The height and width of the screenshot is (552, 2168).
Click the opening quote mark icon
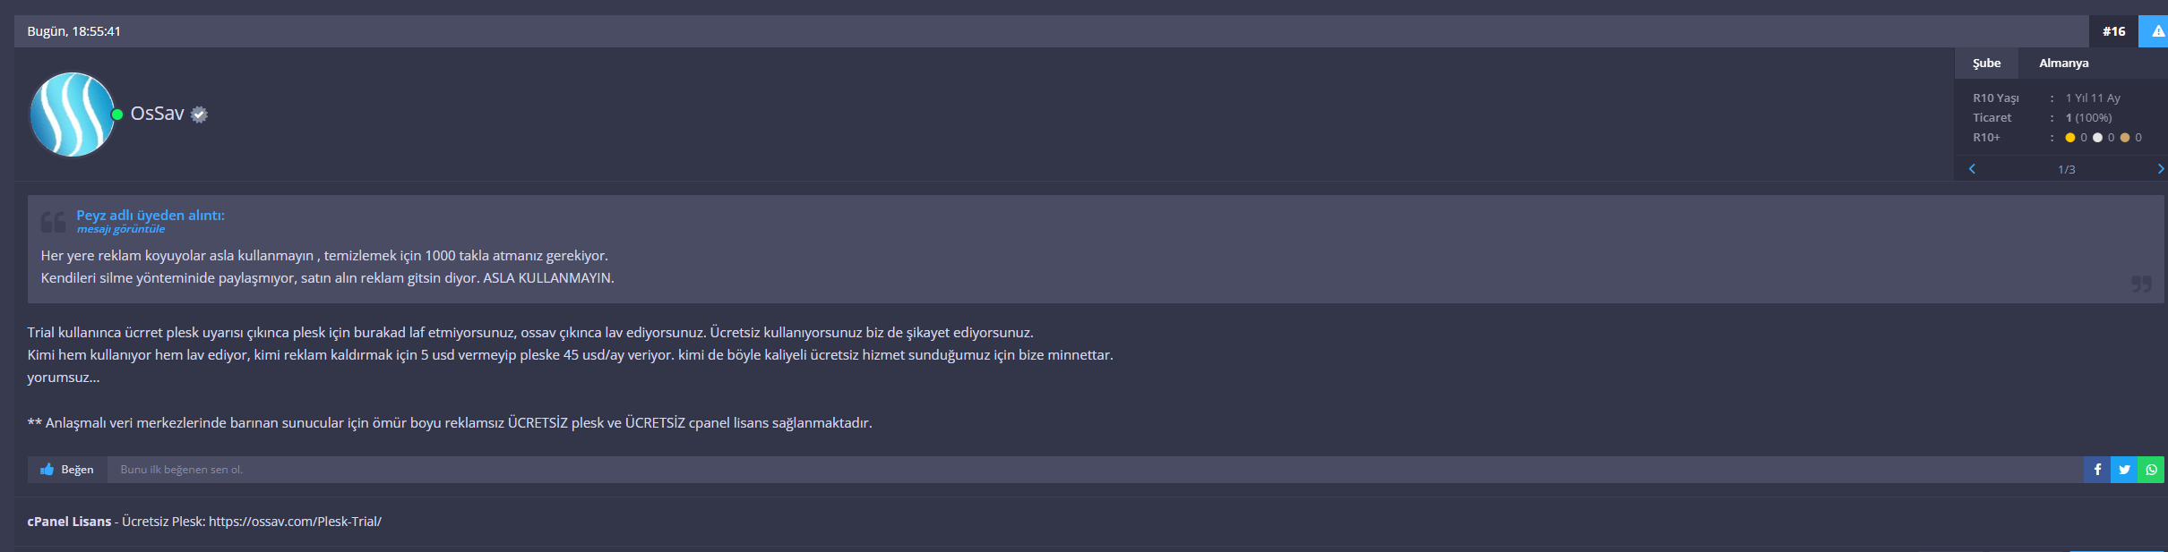[x=53, y=221]
